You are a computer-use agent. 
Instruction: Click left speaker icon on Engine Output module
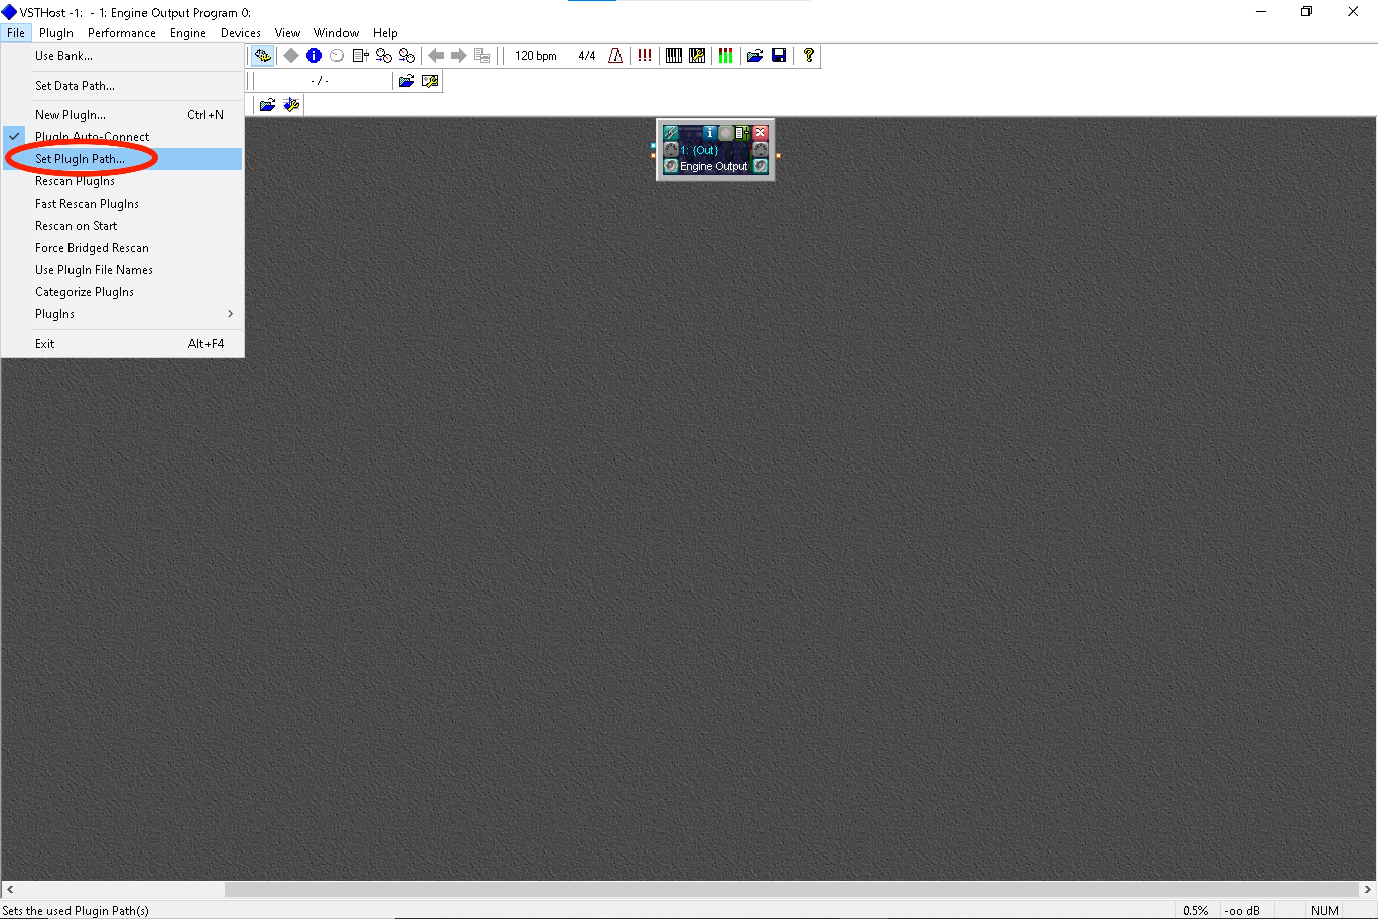coord(671,166)
